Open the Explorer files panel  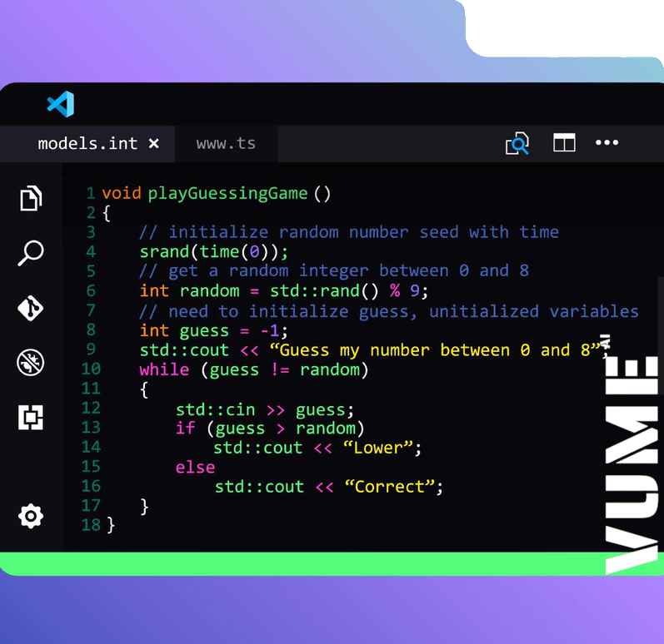click(31, 198)
